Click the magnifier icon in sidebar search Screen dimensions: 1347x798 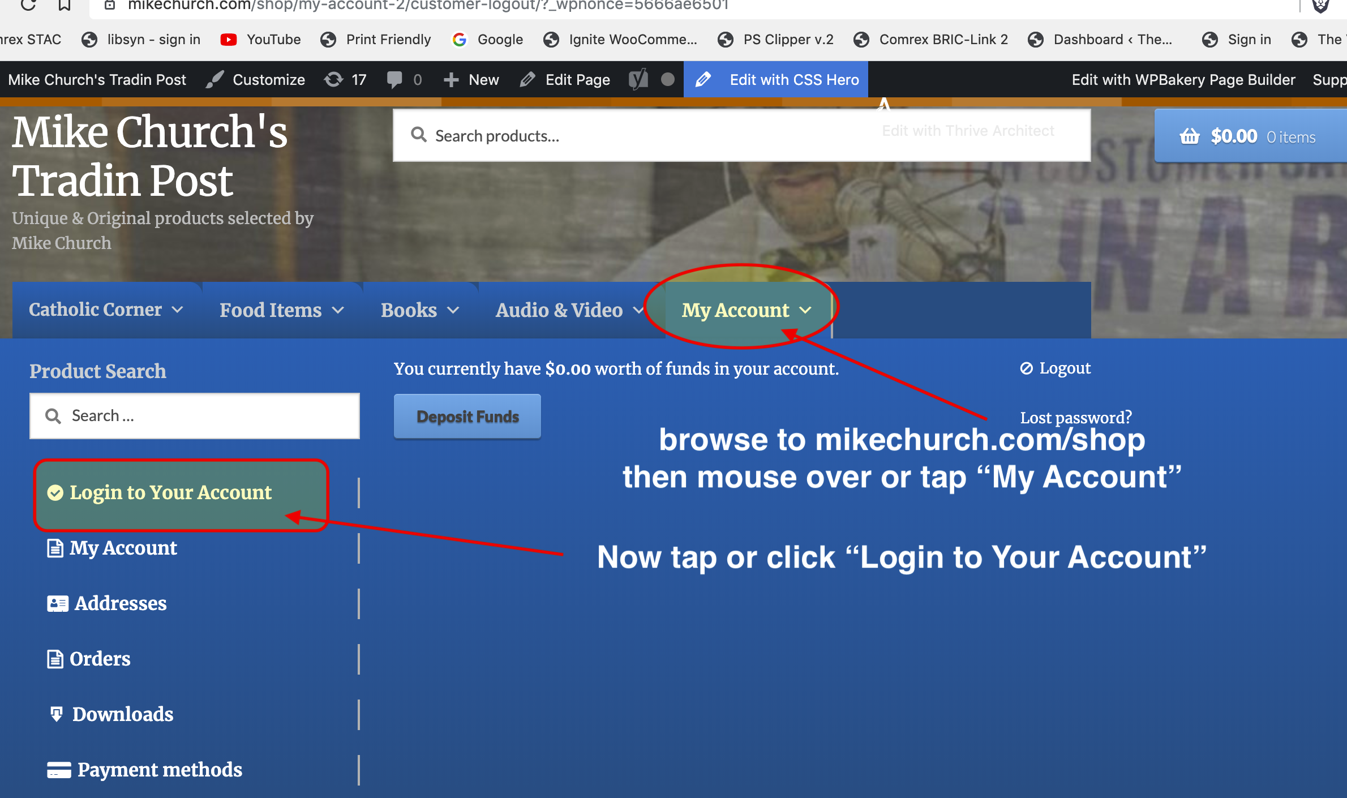click(53, 416)
